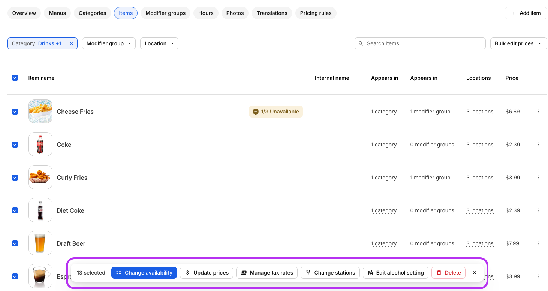
Task: Open the Location filter dropdown
Action: pyautogui.click(x=159, y=43)
